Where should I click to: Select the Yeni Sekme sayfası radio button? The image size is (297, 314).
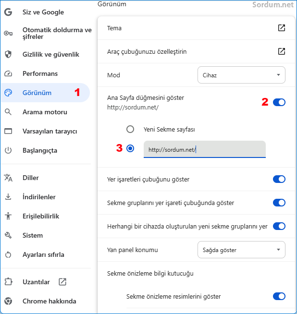pyautogui.click(x=130, y=129)
